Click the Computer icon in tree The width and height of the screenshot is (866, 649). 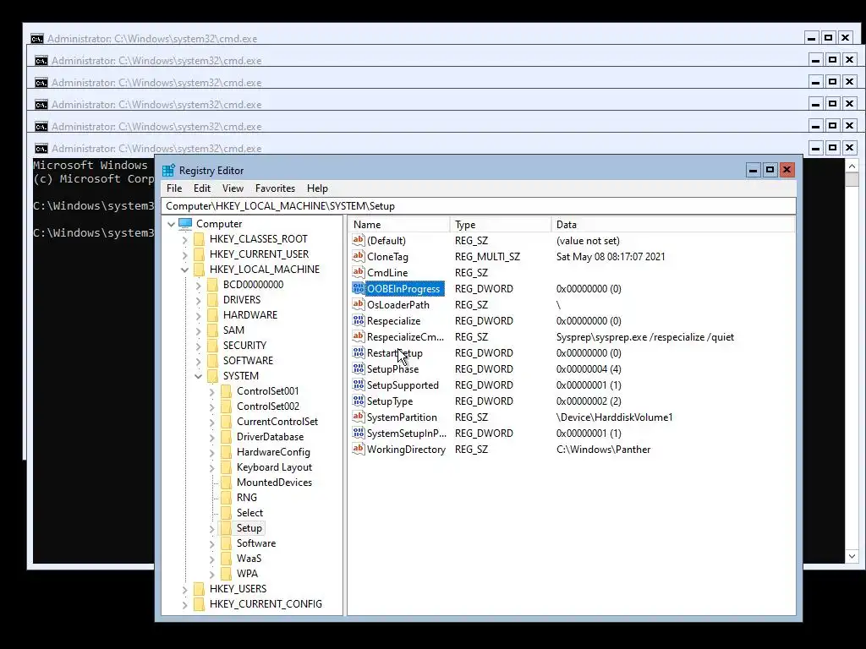pos(185,223)
